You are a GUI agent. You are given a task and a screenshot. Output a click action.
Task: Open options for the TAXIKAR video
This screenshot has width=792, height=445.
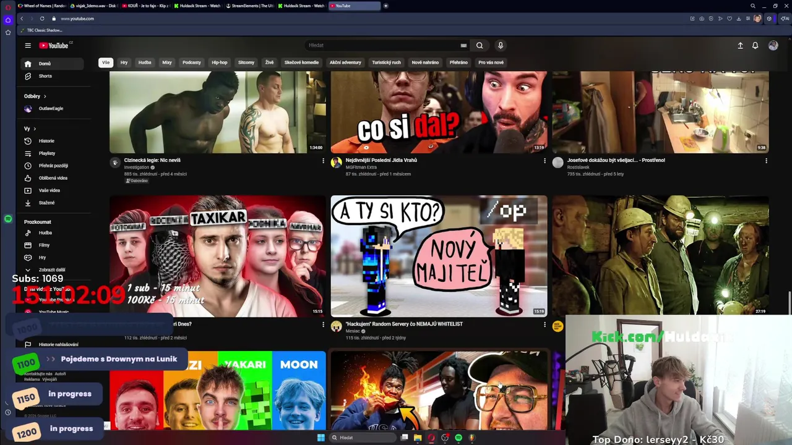pos(323,324)
